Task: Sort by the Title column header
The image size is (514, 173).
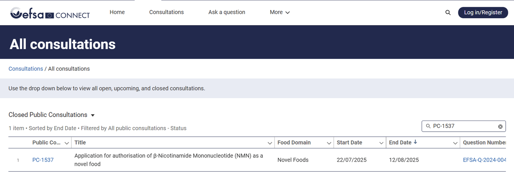Action: click(80, 142)
